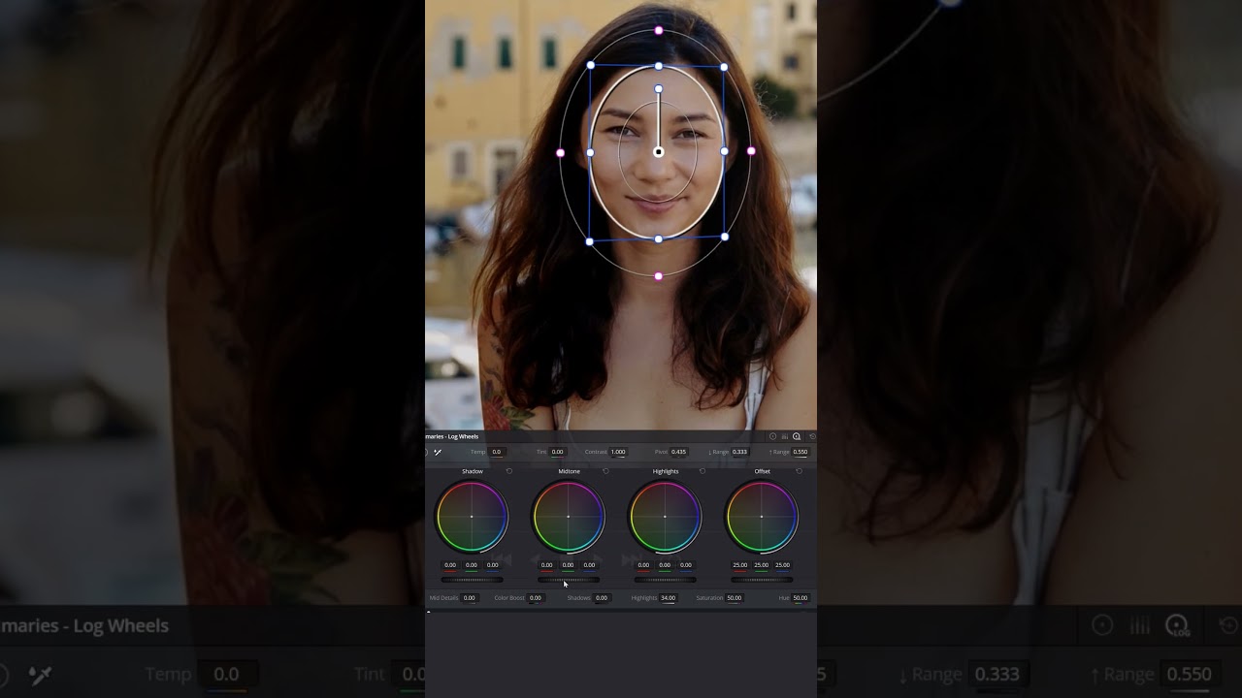This screenshot has height=698, width=1242.
Task: Edit the Mid Details value field
Action: pyautogui.click(x=469, y=598)
